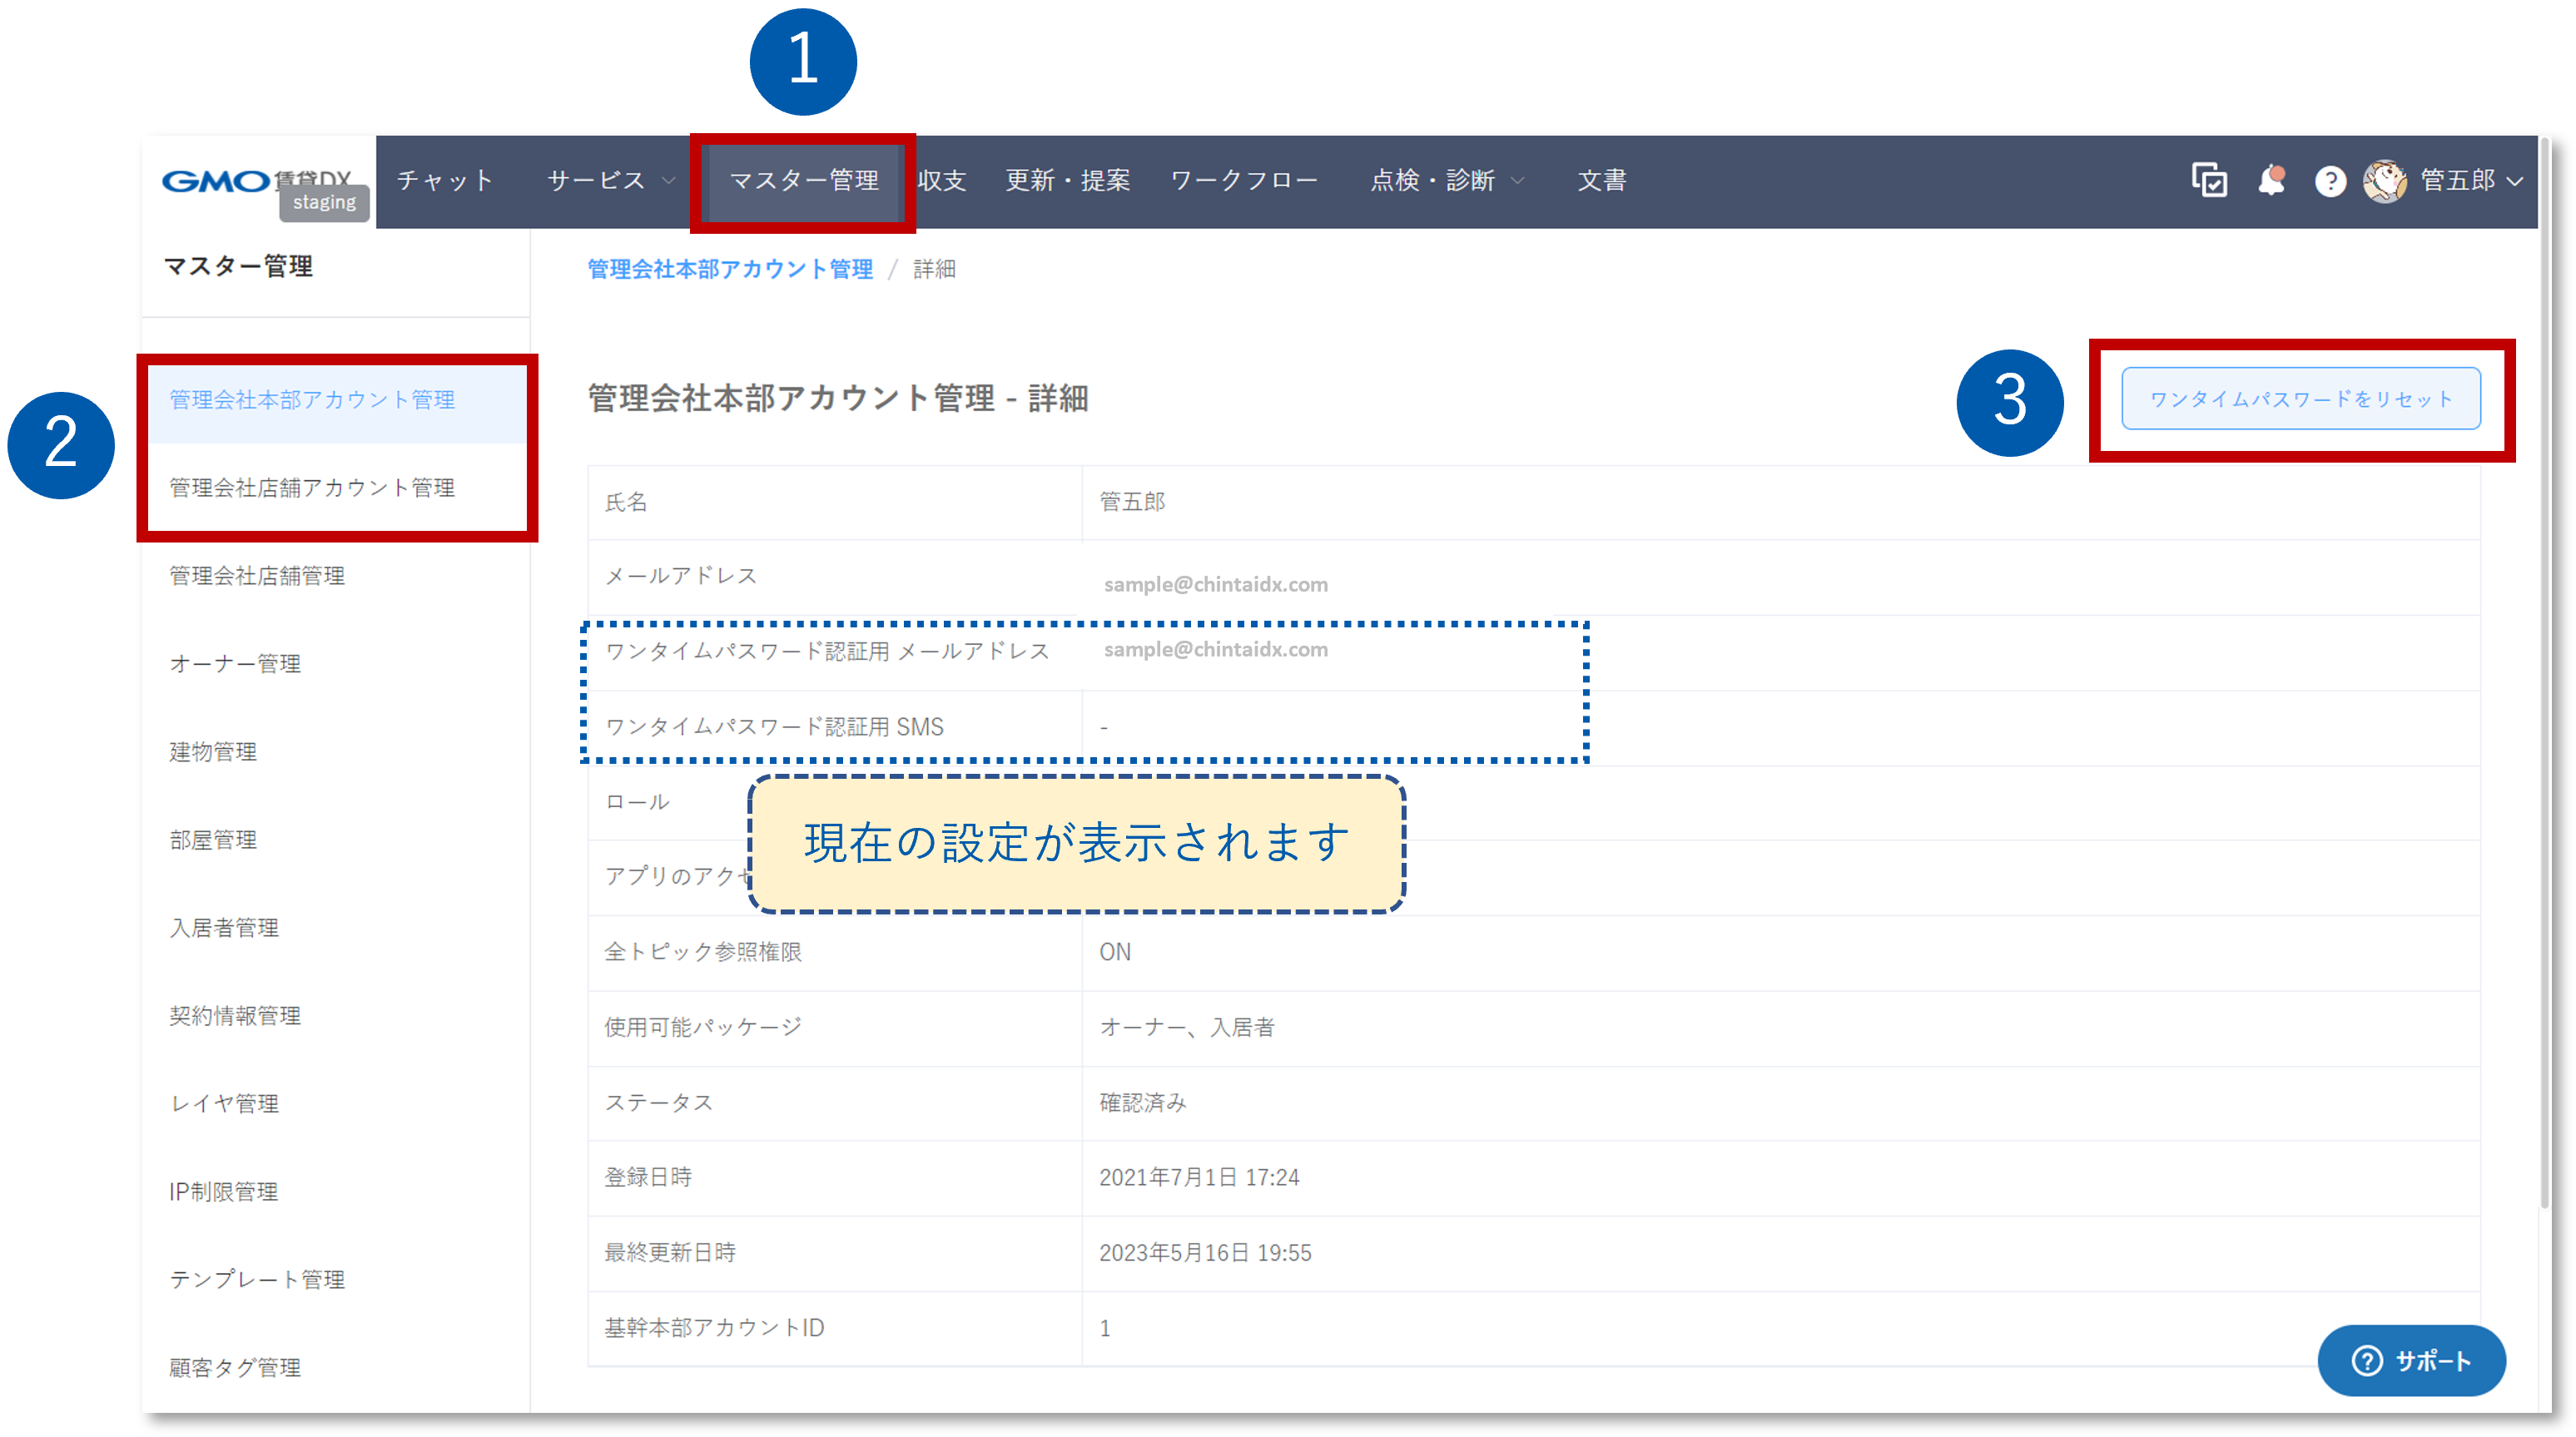Screen dimensions: 2576x1437
Task: Expand the 点検・診断 dropdown menu
Action: click(x=1446, y=181)
